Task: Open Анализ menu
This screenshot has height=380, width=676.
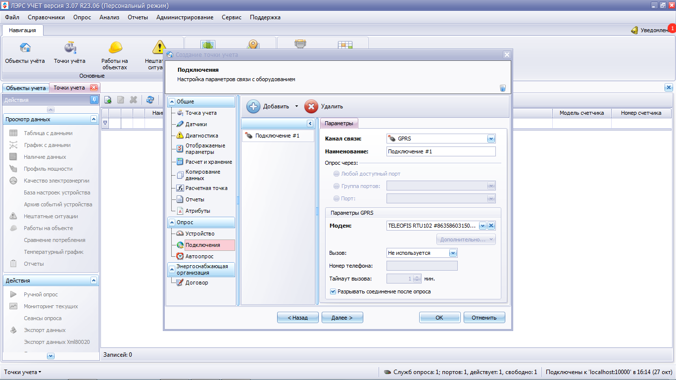Action: click(x=109, y=17)
